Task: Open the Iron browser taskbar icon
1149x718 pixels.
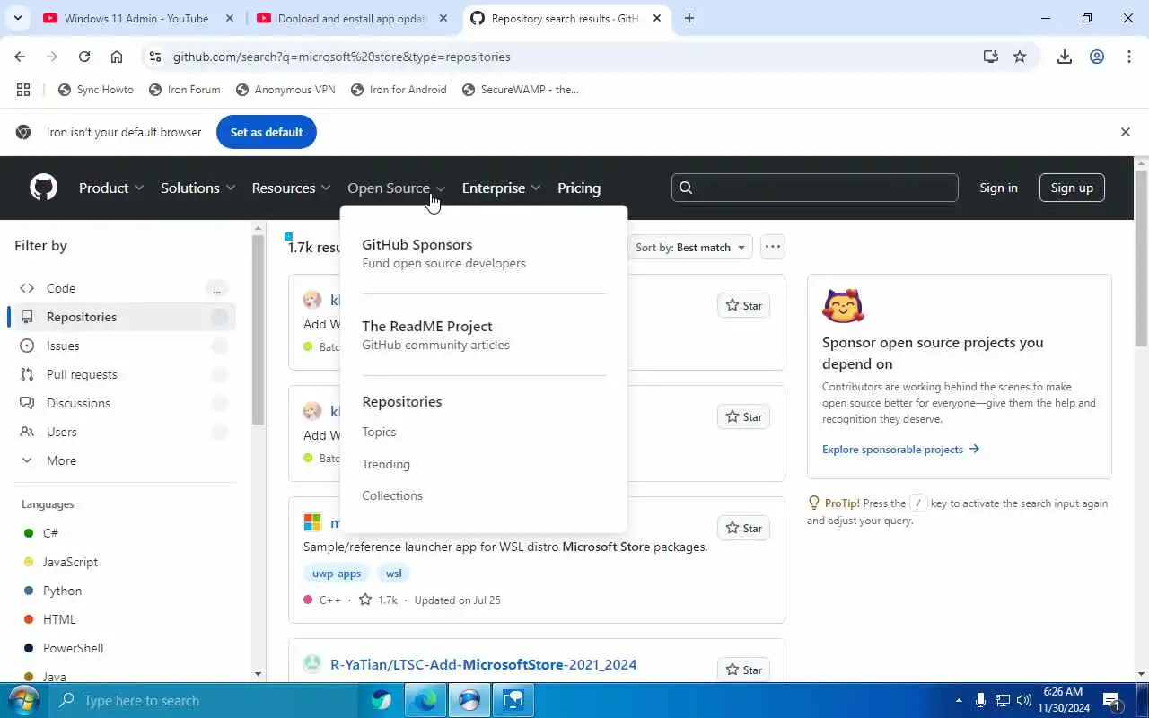Action: pos(469,700)
